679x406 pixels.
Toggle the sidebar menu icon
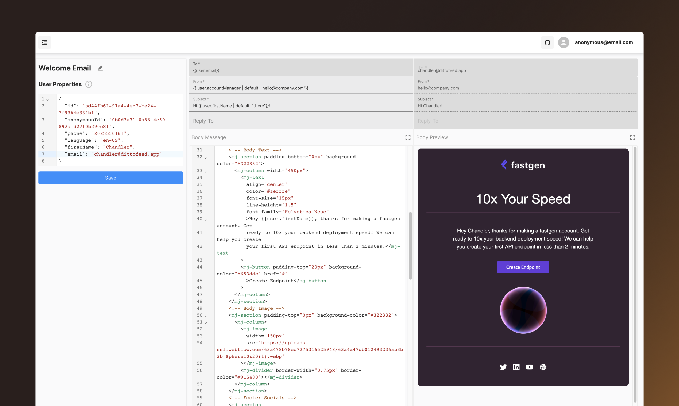pos(44,42)
